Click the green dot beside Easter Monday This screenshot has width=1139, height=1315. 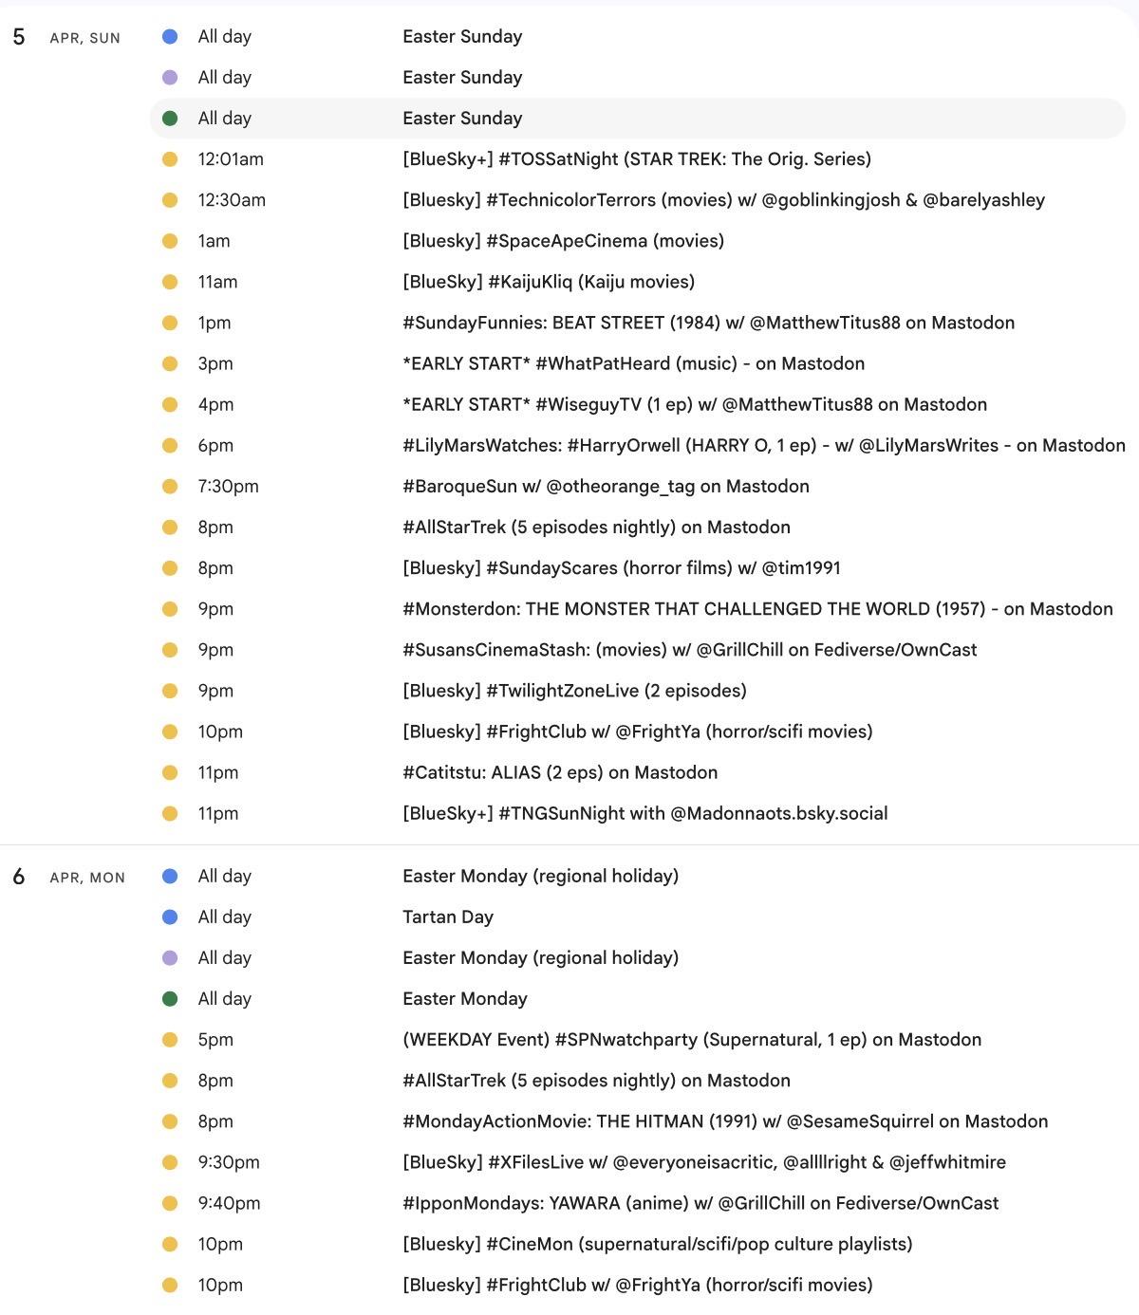(170, 999)
